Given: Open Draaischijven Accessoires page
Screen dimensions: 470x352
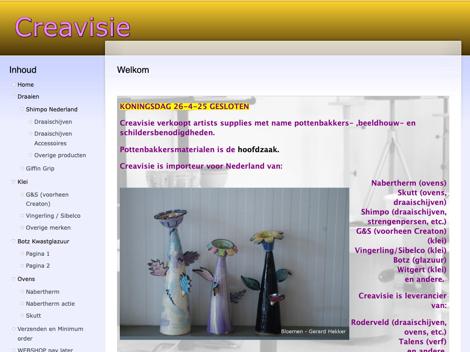Looking at the screenshot, I should pyautogui.click(x=53, y=138).
